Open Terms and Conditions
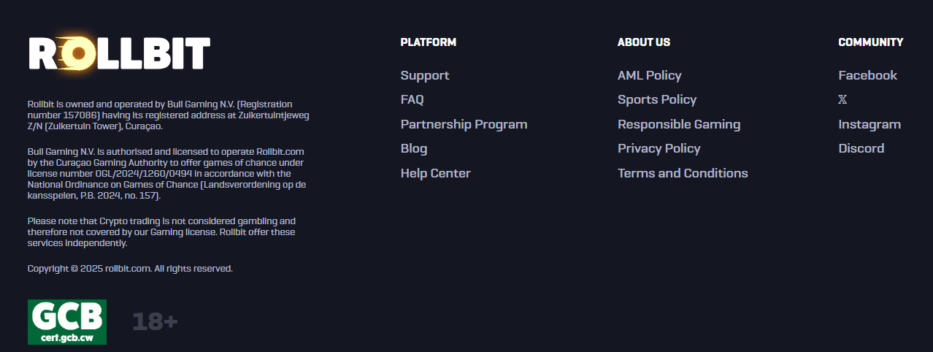 (683, 173)
